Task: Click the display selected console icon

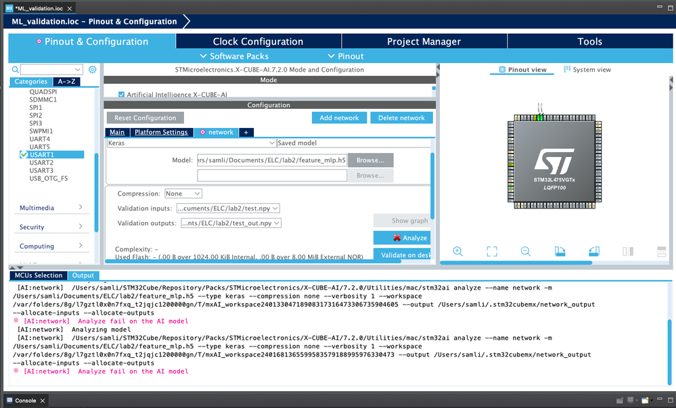Action: pos(631,401)
